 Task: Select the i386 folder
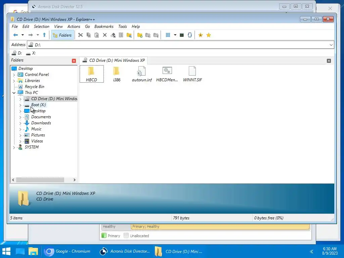[117, 74]
